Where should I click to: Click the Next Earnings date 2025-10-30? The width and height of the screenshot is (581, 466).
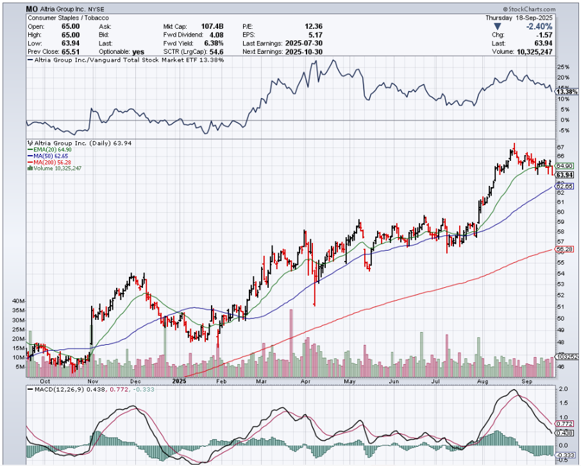(x=304, y=52)
